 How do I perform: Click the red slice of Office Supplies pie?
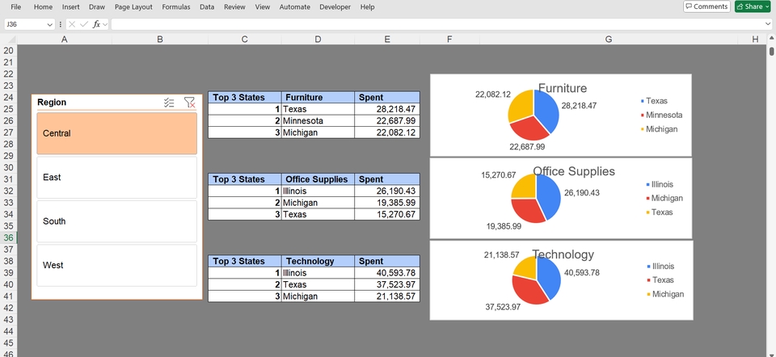(x=527, y=210)
